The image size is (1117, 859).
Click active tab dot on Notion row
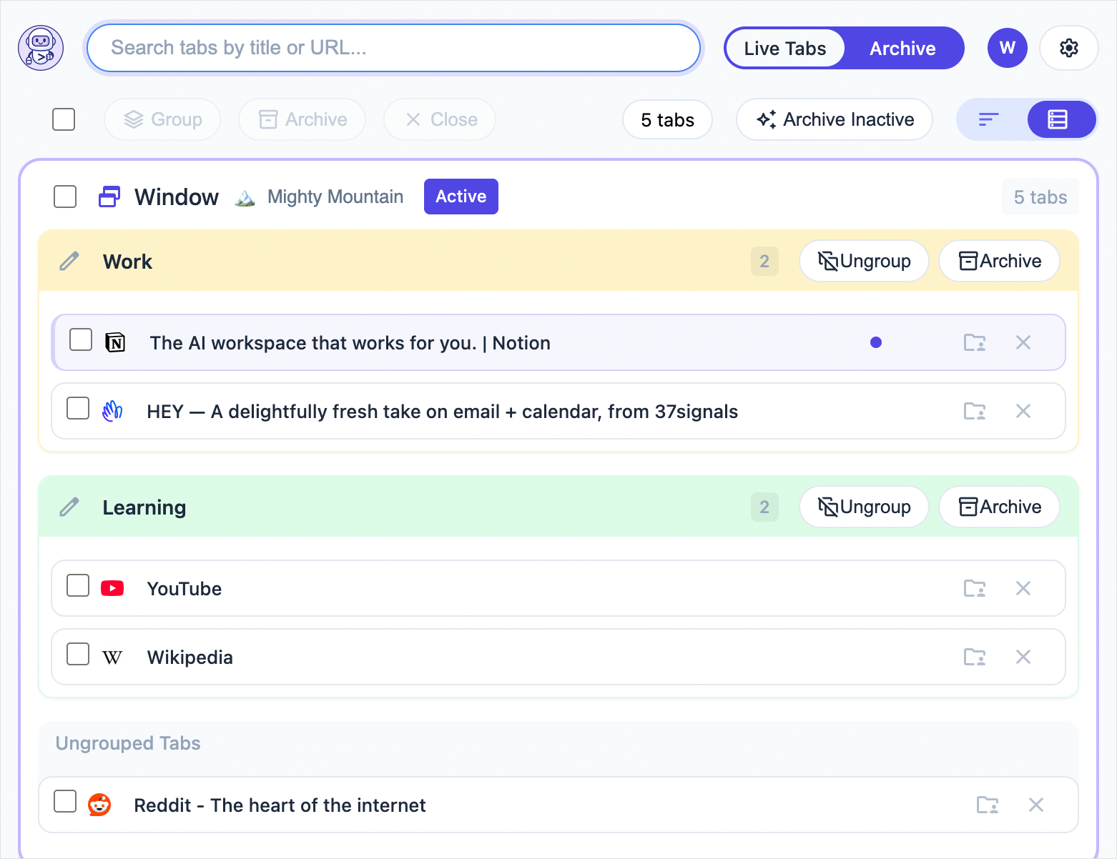pos(876,342)
